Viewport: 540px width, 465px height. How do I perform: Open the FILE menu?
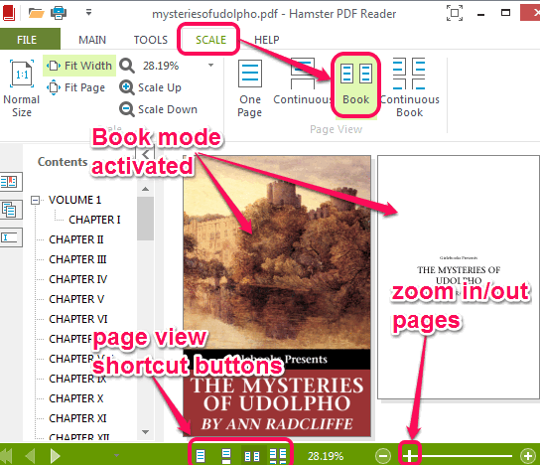(x=27, y=40)
